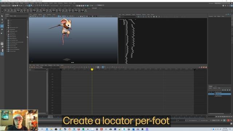Click the New Scene icon on status line

coord(13,6)
